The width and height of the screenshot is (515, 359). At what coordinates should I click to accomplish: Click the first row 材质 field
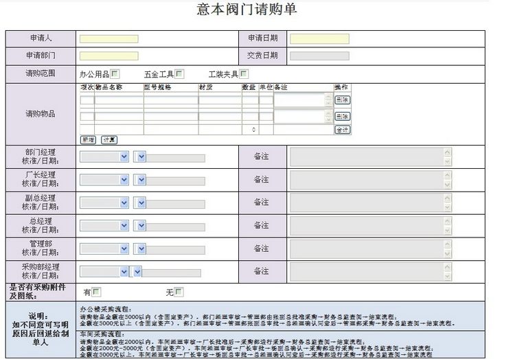(x=220, y=100)
